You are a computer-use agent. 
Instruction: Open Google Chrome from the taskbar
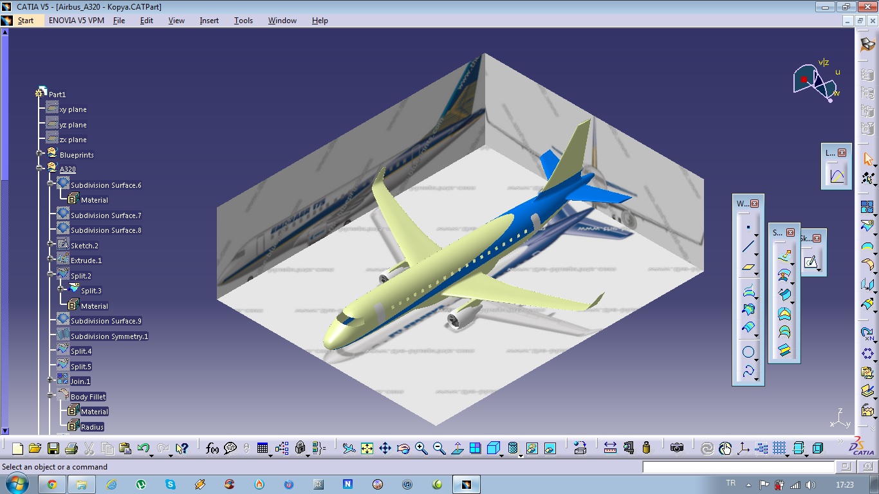pos(51,484)
